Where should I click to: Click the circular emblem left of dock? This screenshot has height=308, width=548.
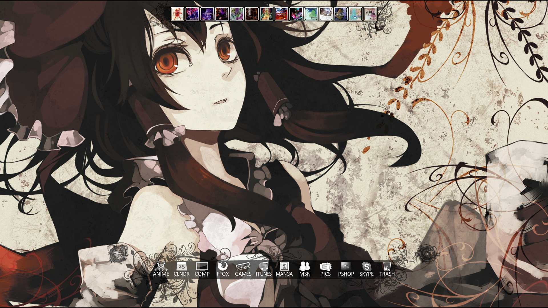tap(117, 254)
